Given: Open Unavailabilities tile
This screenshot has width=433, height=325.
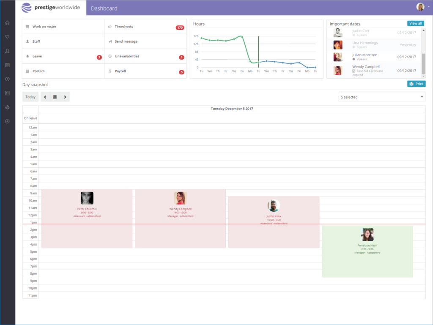Looking at the screenshot, I should tap(145, 56).
